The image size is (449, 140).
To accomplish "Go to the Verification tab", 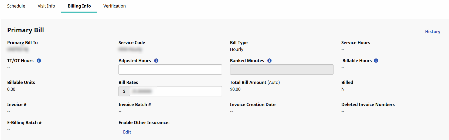I will (x=114, y=6).
